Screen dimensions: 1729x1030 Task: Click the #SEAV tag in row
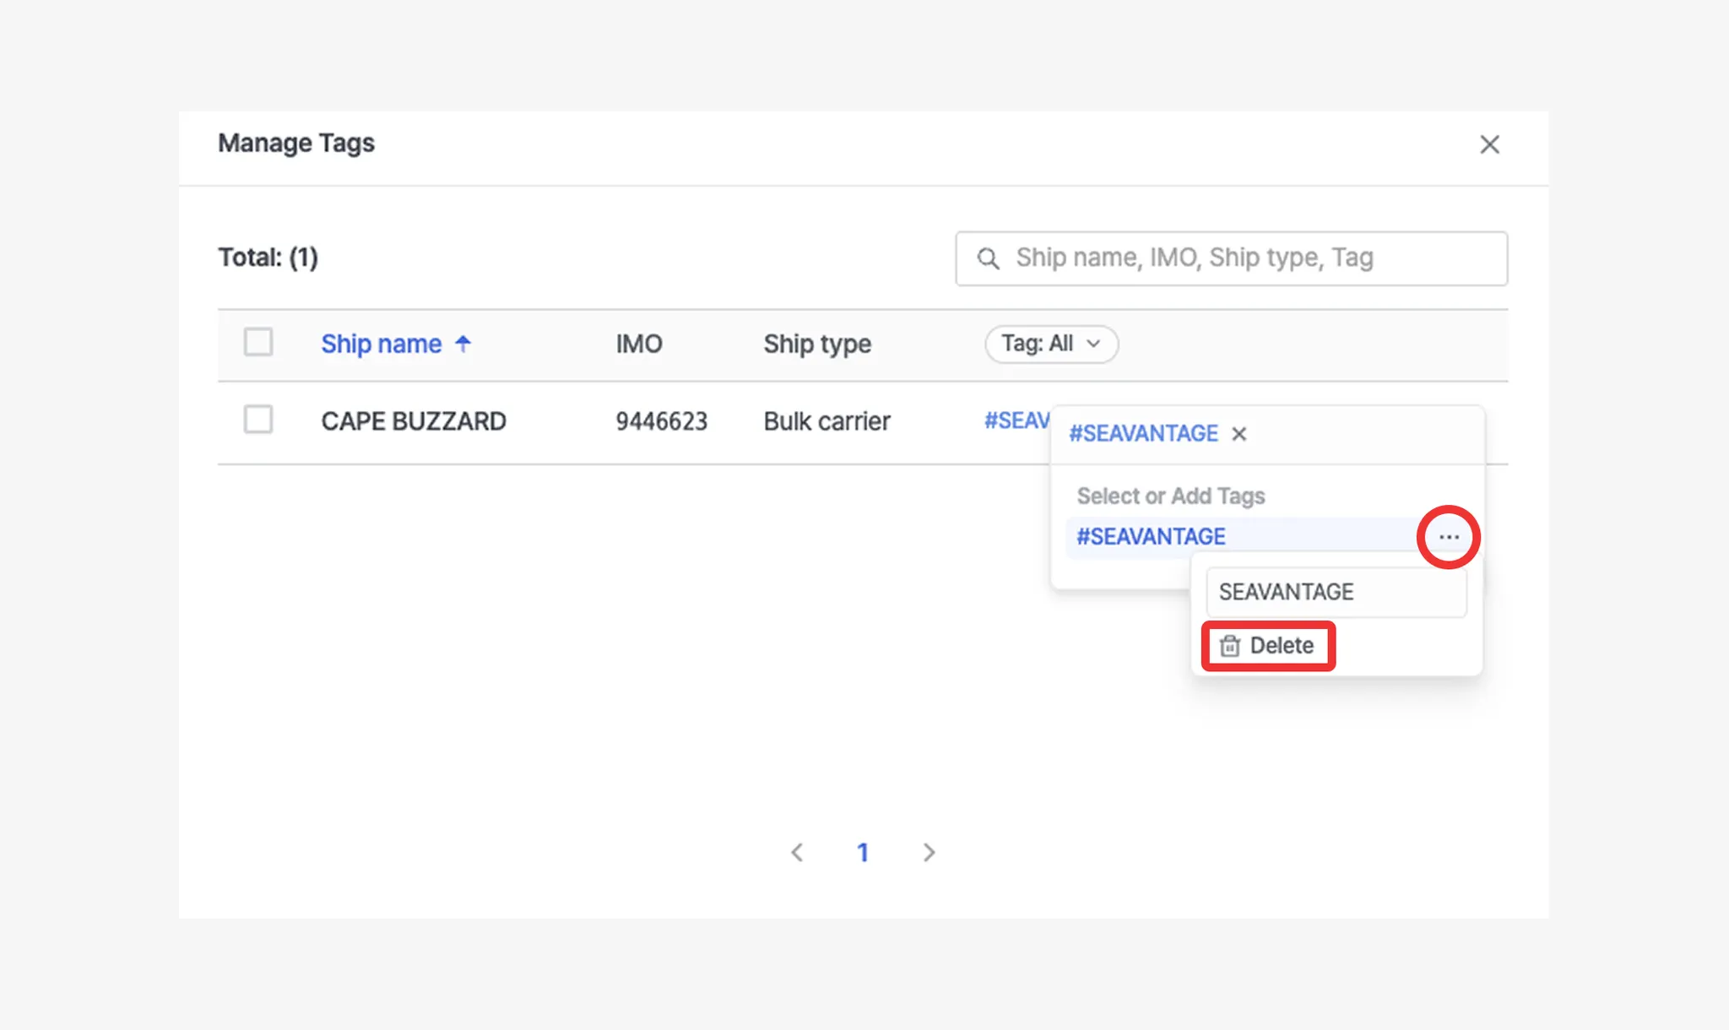pyautogui.click(x=1016, y=420)
